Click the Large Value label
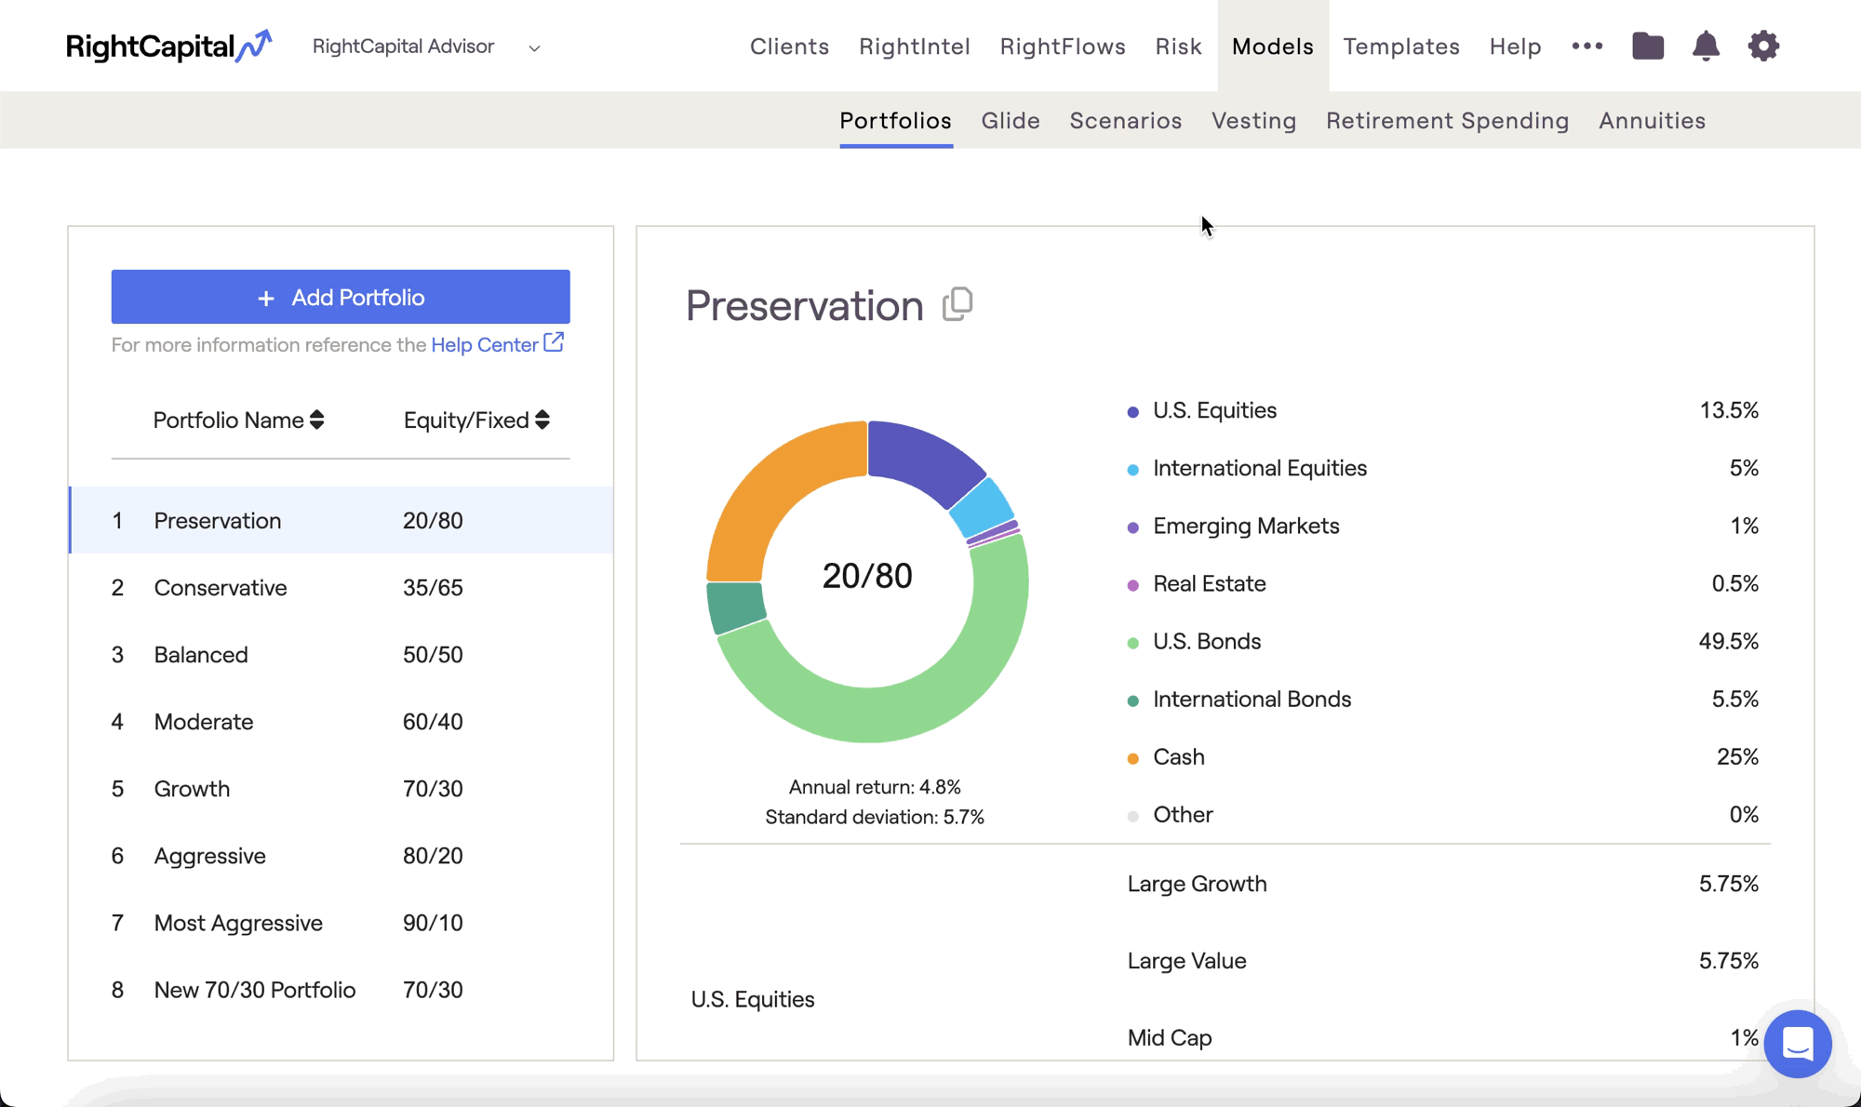The height and width of the screenshot is (1107, 1861). (x=1186, y=960)
